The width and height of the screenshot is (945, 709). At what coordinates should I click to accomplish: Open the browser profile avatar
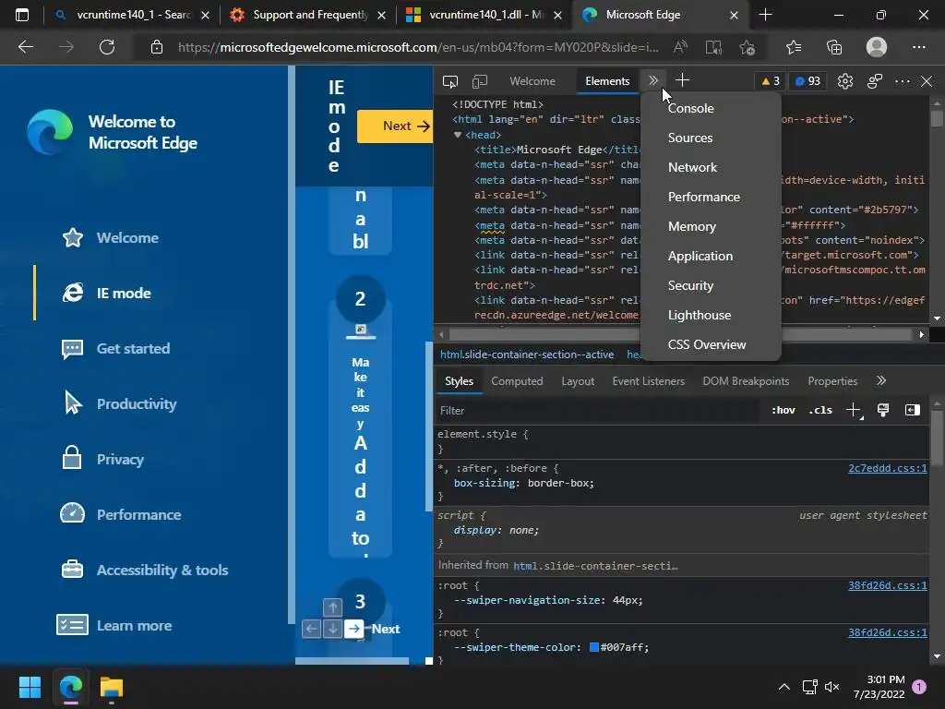[877, 47]
